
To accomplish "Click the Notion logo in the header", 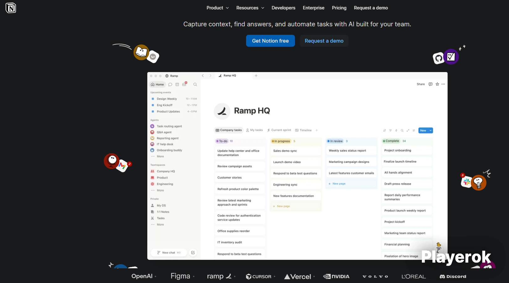I will tap(11, 8).
